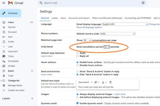Open the Inbox folder
This screenshot has height=106, width=160.
point(11,22)
